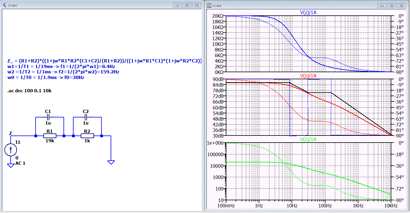Select capacitor C1 symbol in schematic

tap(49, 117)
